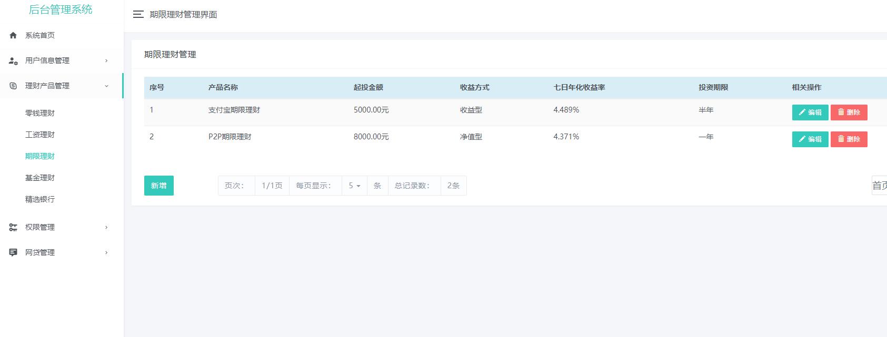This screenshot has height=337, width=887.
Task: Click the key icon beside 权限管理
Action: [13, 227]
